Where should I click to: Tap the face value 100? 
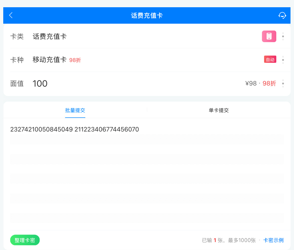click(x=40, y=83)
